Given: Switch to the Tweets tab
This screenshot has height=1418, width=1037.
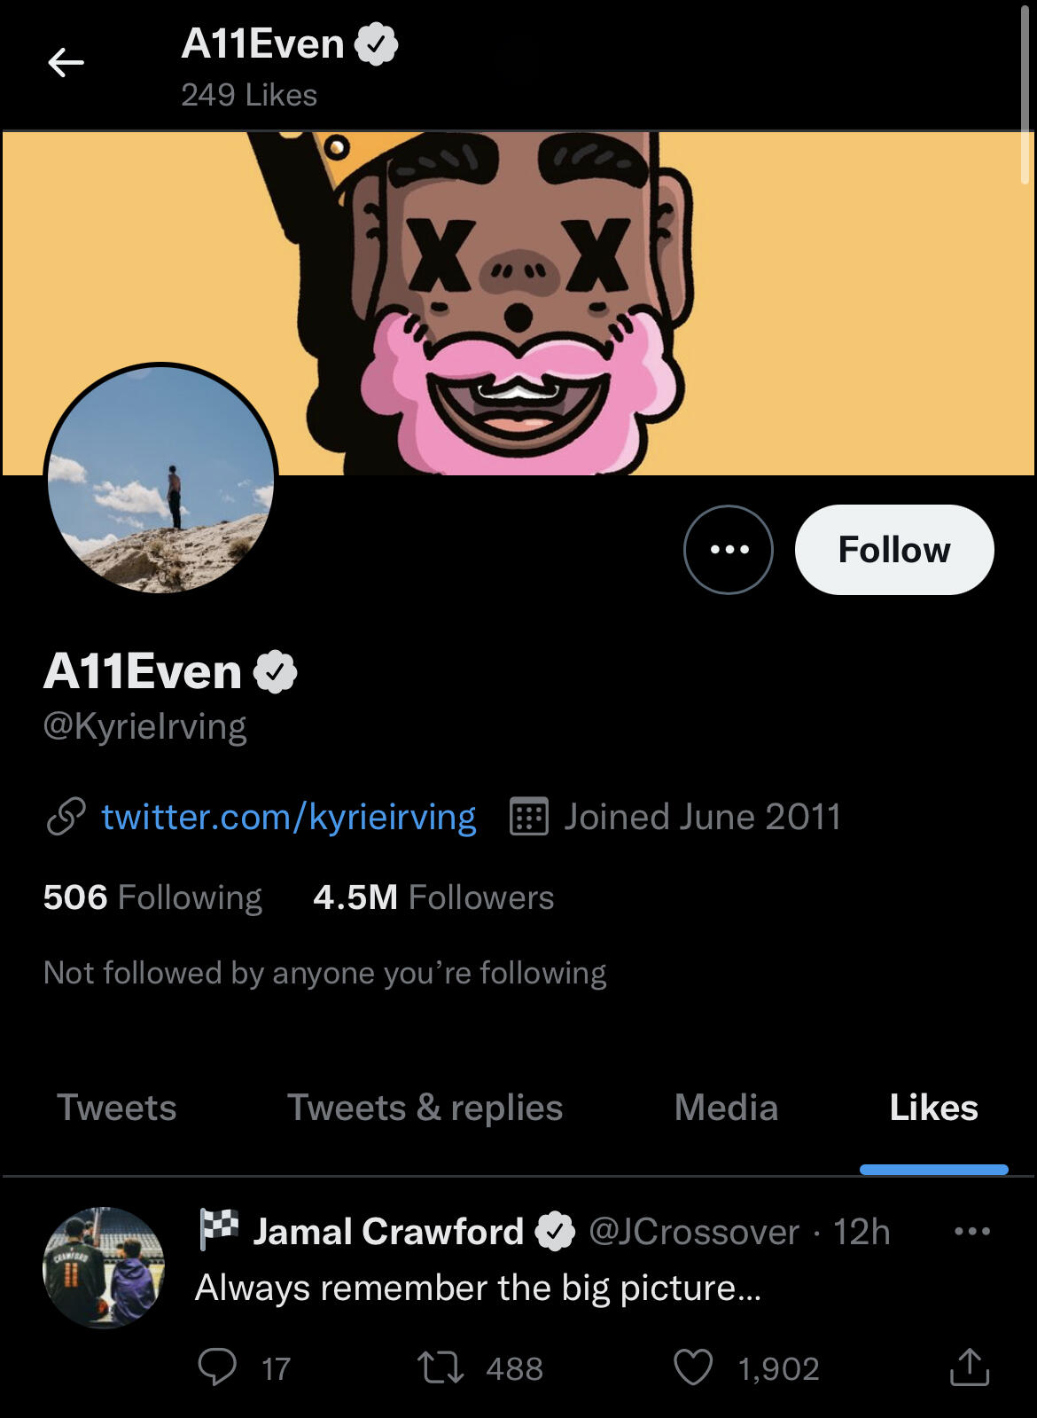Looking at the screenshot, I should (x=117, y=1108).
